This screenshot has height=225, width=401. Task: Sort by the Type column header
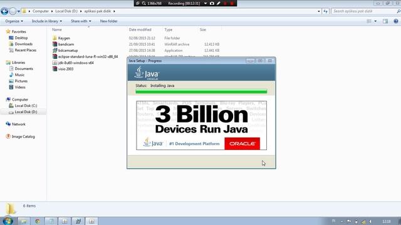[169, 29]
